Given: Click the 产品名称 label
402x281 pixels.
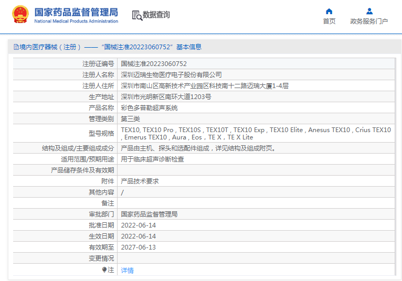Looking at the screenshot, I should click(x=101, y=108).
